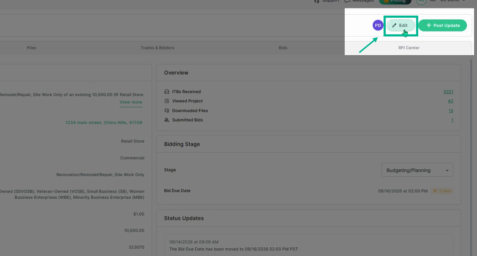Open the Stage Budgeting/Planning dropdown
477x256 pixels.
pyautogui.click(x=417, y=170)
